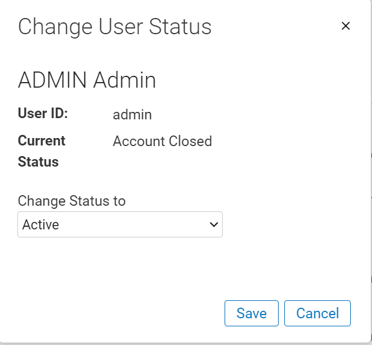Viewport: 372px width, 345px height.
Task: Click the word 'Change' in the dialog title
Action: (x=55, y=27)
